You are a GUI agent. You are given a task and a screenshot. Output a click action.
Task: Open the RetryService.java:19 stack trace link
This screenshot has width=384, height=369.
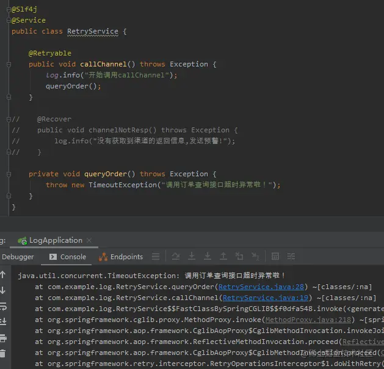[266, 298]
